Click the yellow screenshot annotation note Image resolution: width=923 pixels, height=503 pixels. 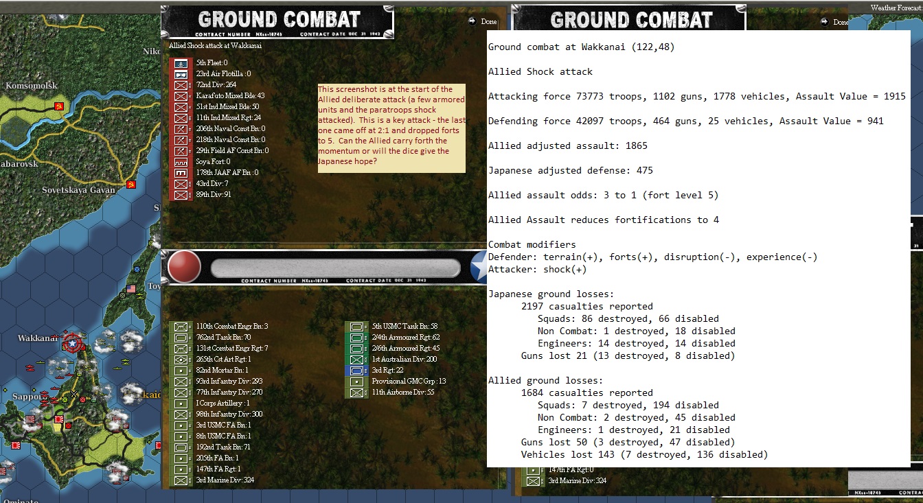[x=391, y=128]
